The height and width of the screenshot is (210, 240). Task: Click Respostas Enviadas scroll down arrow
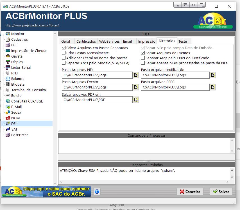pyautogui.click(x=232, y=177)
